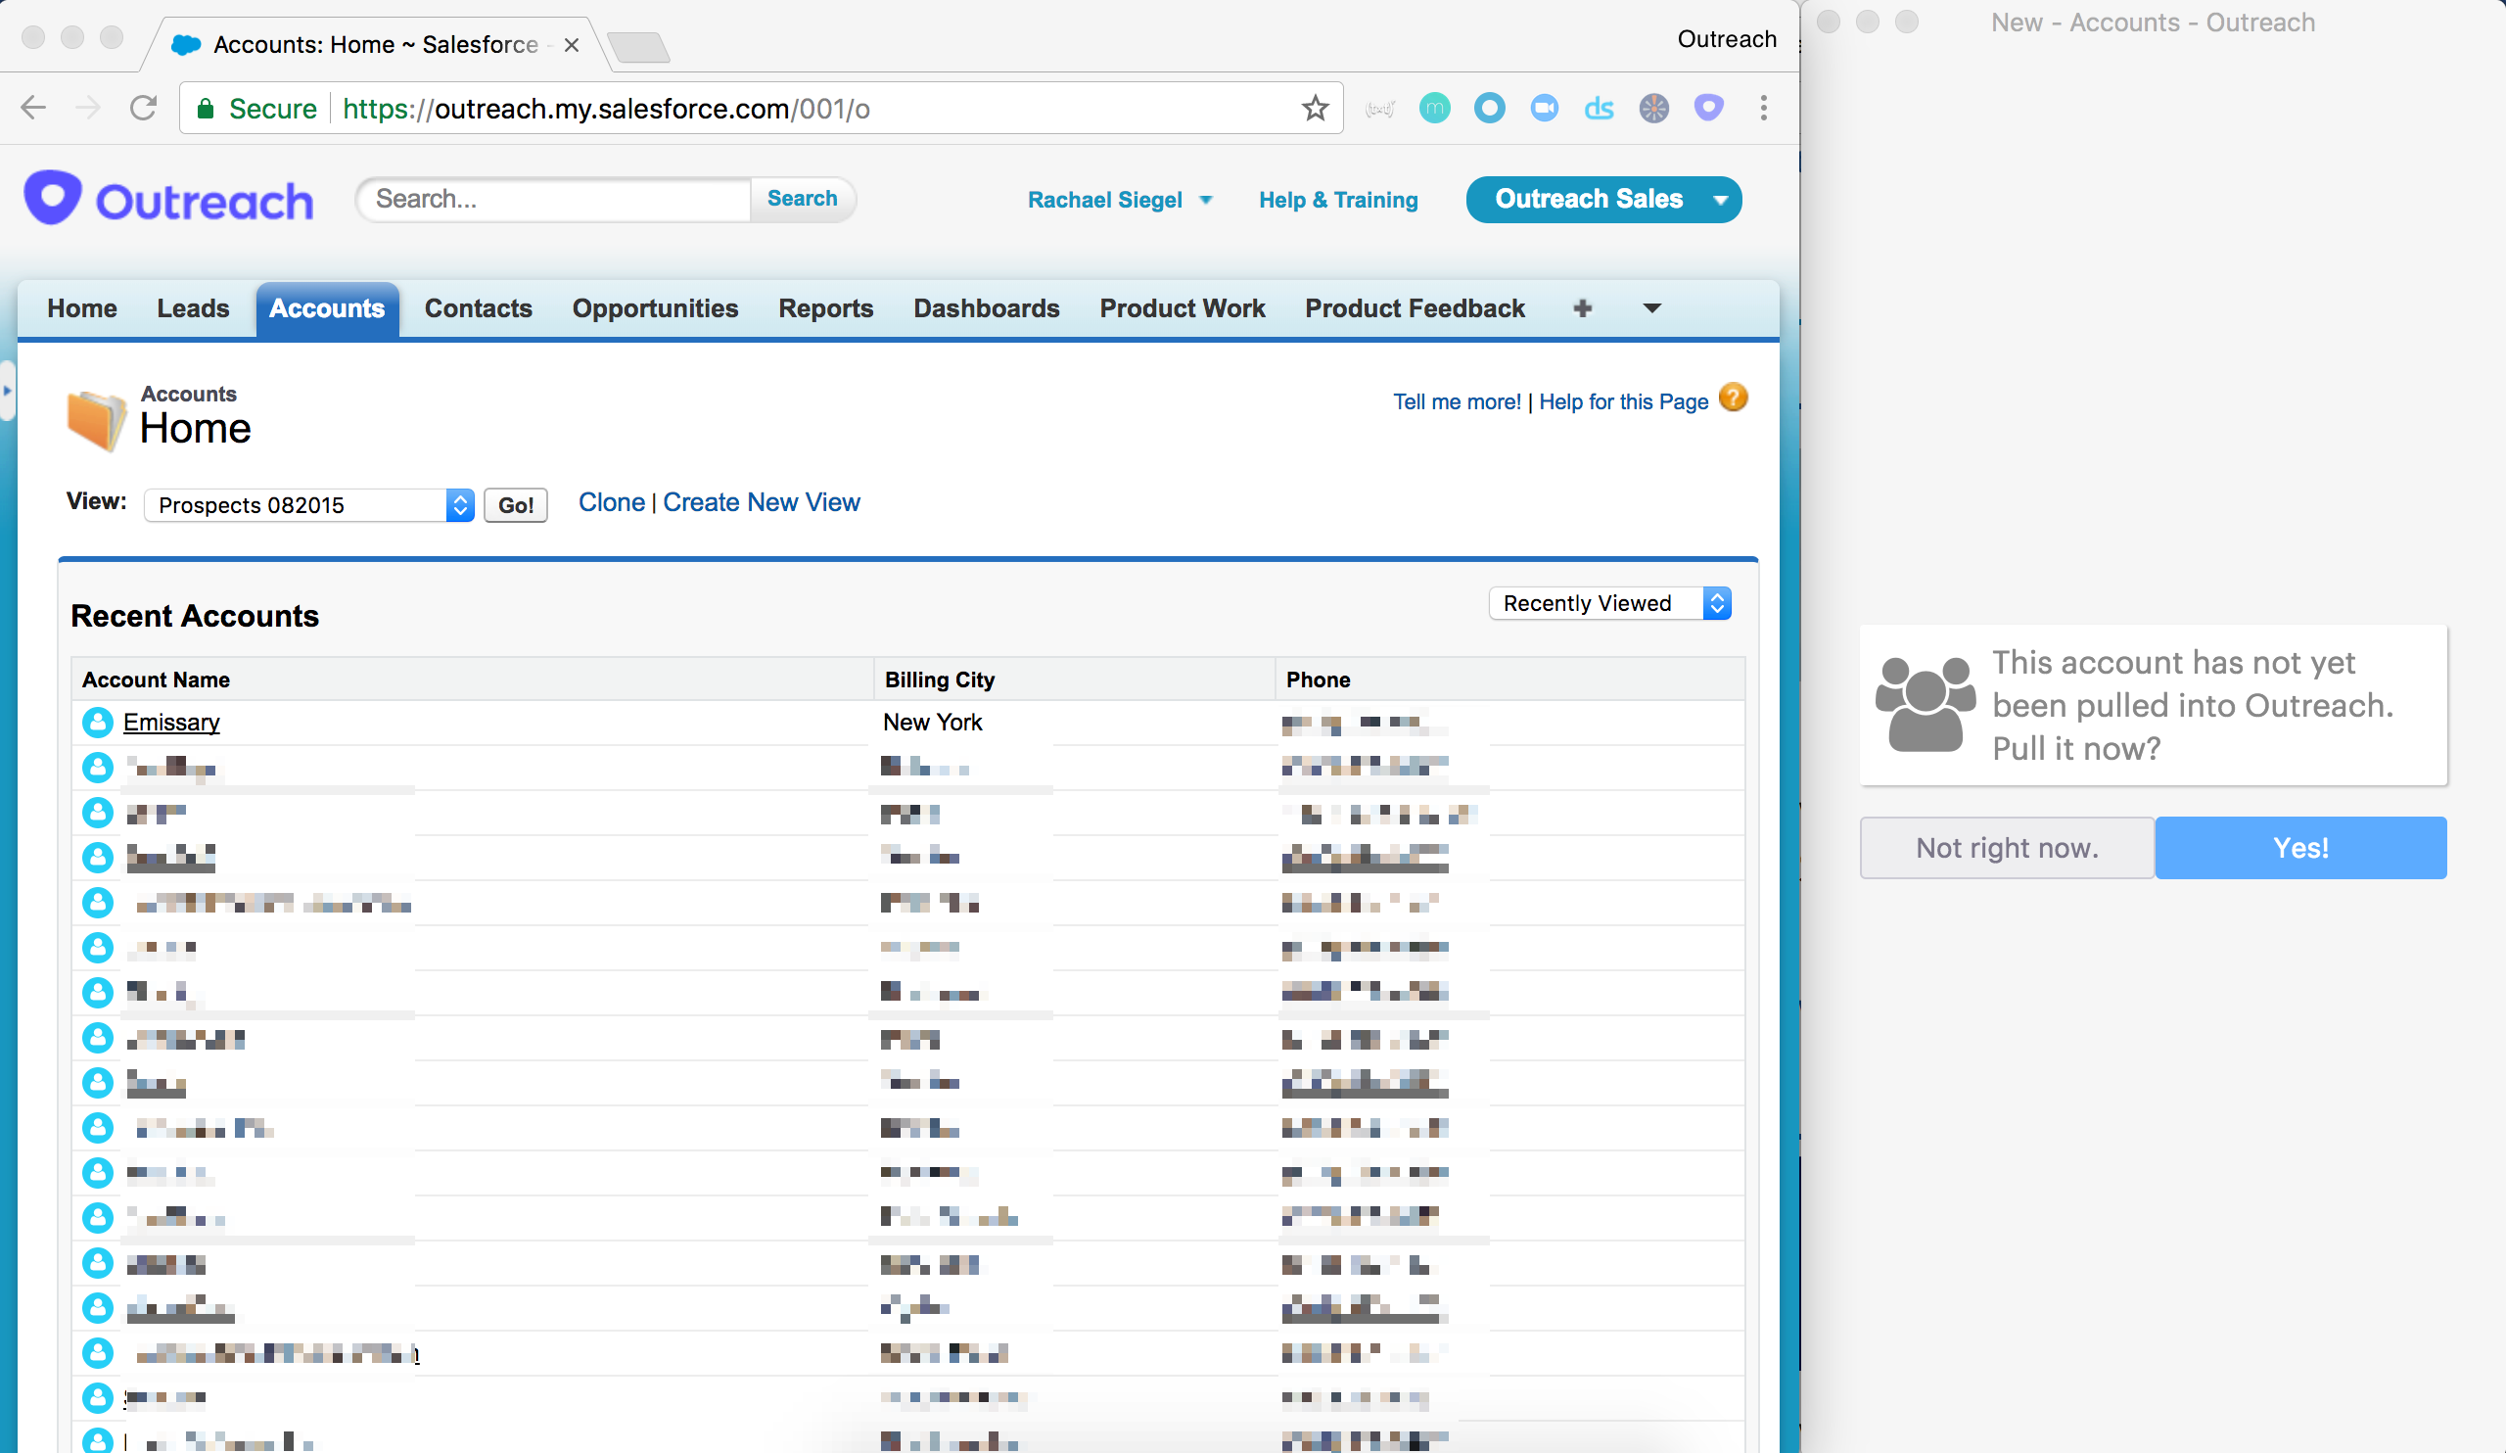Click the Zoom extension icon in Chrome toolbar
Viewport: 2506px width, 1453px height.
[x=1545, y=108]
